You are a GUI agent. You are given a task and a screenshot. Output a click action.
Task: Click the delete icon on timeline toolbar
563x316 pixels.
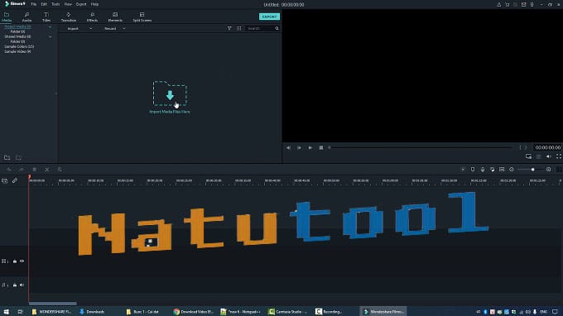click(x=35, y=170)
